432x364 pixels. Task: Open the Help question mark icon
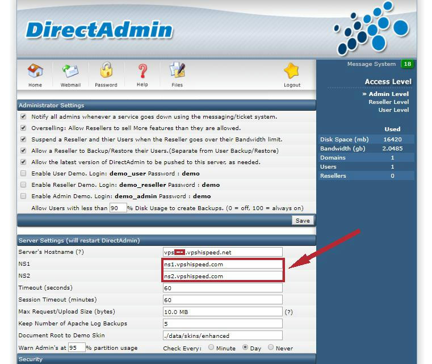click(142, 71)
